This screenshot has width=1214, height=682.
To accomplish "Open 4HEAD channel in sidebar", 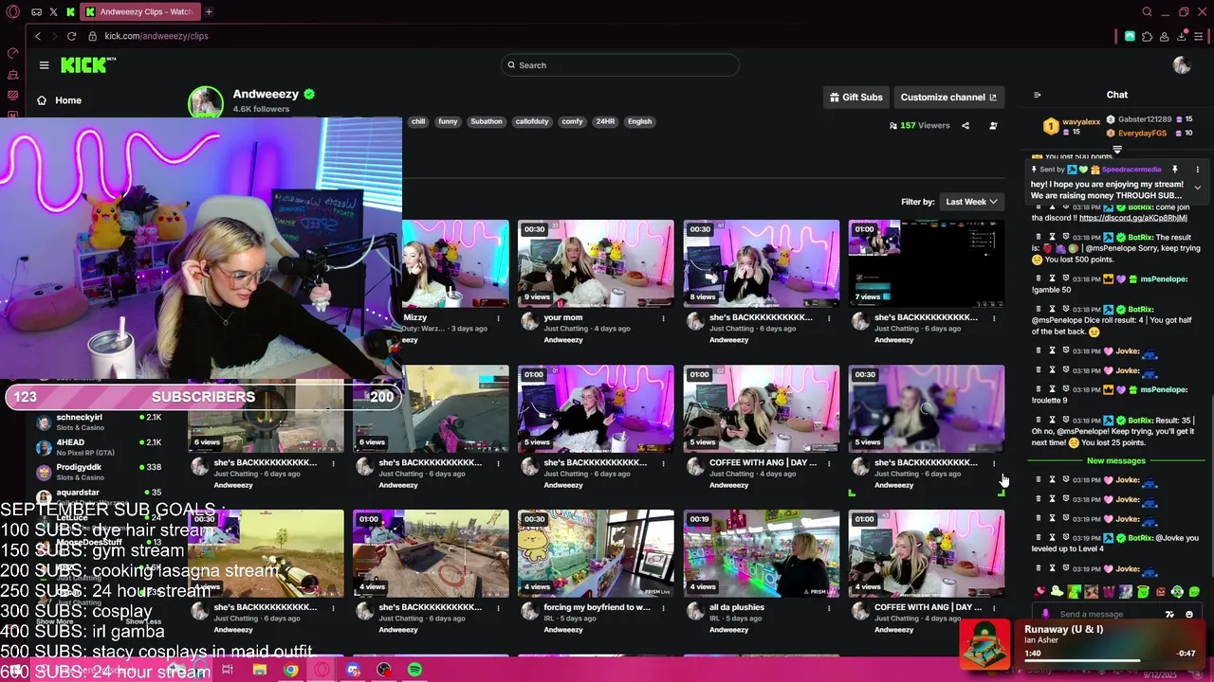I will 99,447.
